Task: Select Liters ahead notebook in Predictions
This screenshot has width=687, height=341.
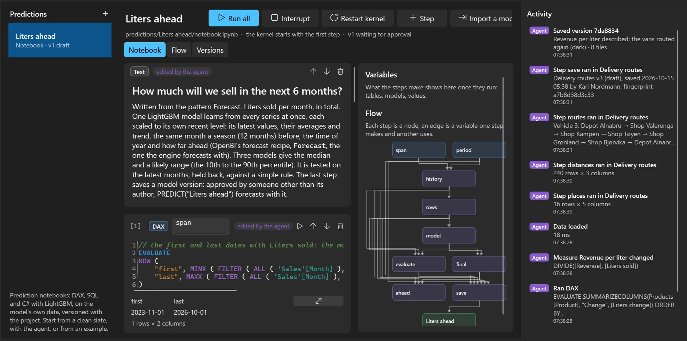Action: (x=60, y=40)
